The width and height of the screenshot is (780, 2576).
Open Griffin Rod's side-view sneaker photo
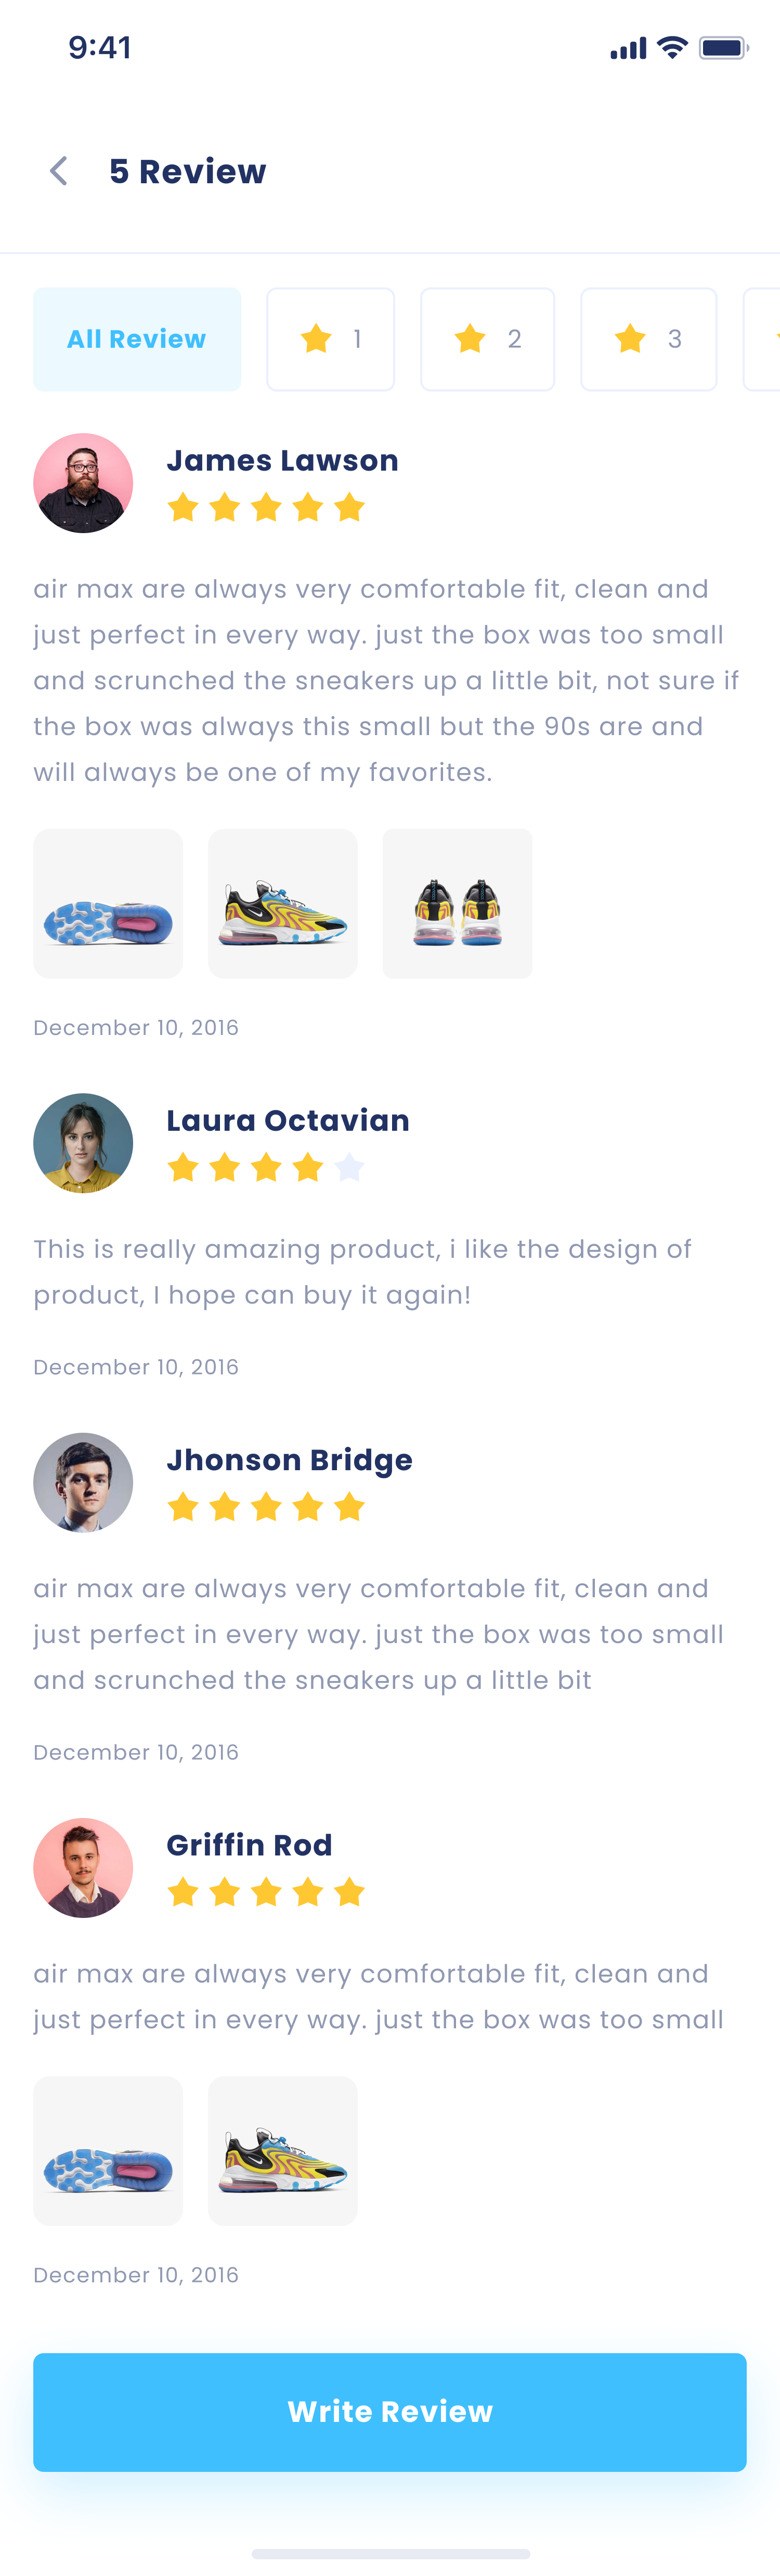tap(283, 2150)
